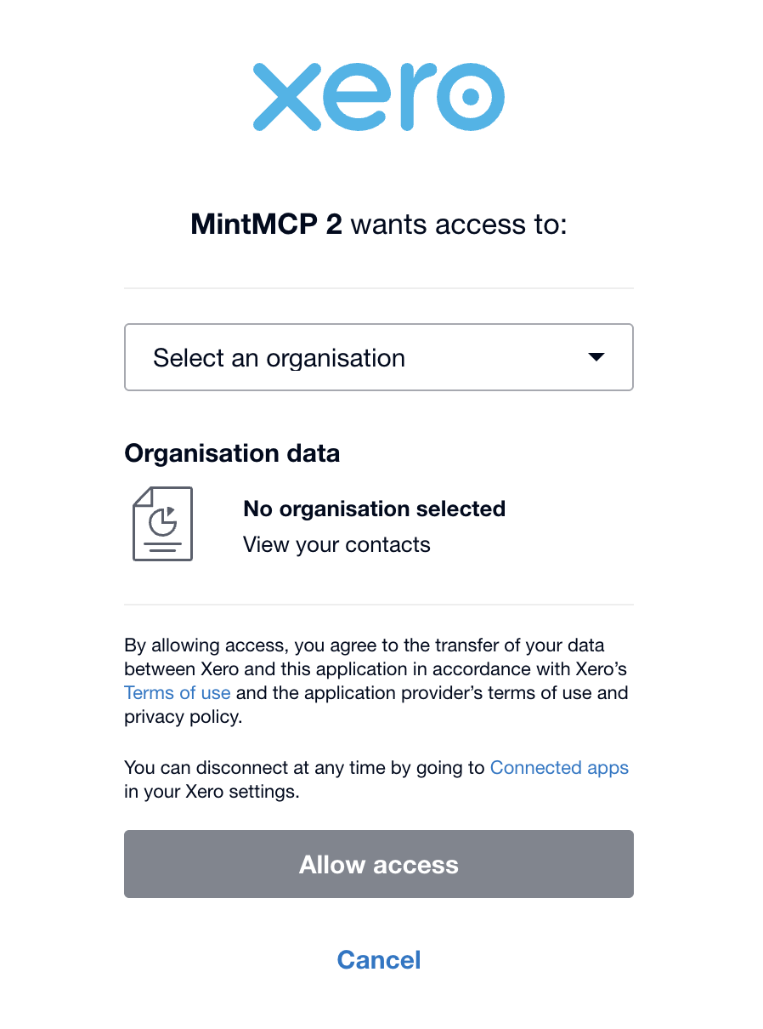The height and width of the screenshot is (1029, 763).
Task: Click the pie chart graphic inside document icon
Action: coord(162,520)
